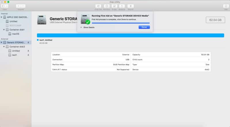
Task: Click the 'test1, Untitled' legend label
Action: [46, 40]
